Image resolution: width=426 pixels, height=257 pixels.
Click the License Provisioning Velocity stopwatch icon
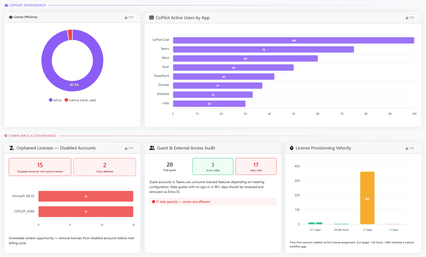click(x=292, y=148)
